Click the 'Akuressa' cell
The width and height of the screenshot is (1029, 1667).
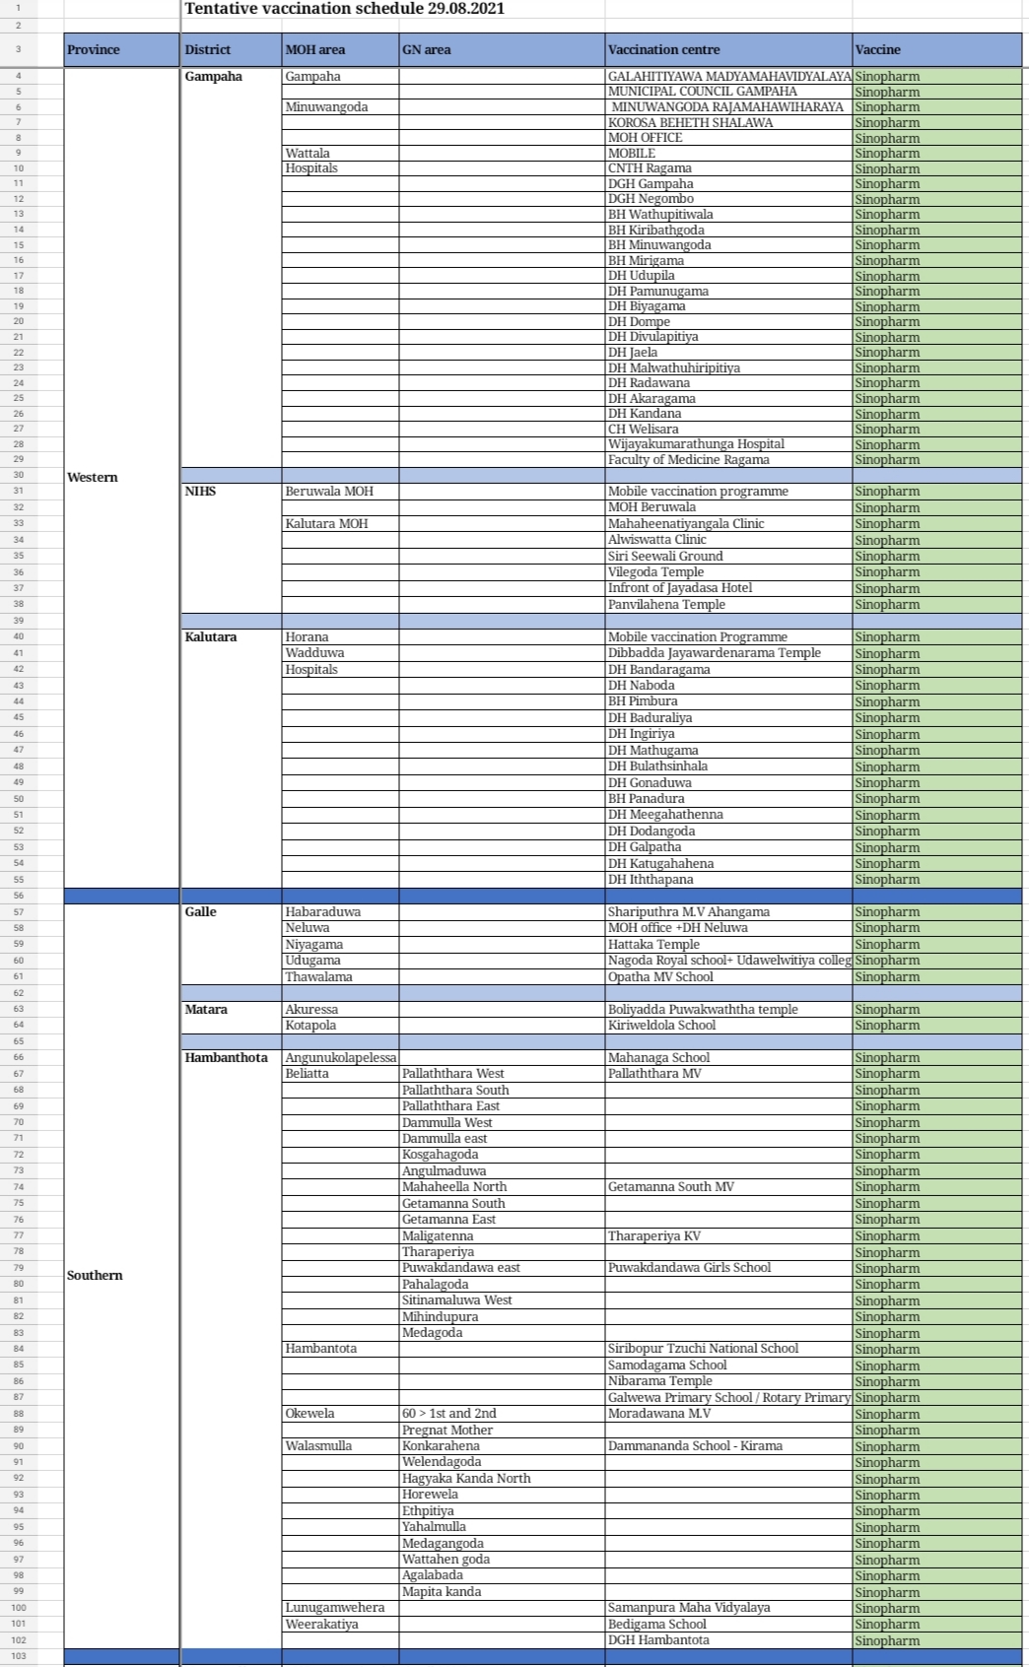pos(340,1010)
